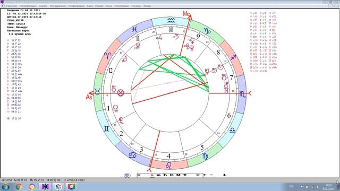The width and height of the screenshot is (340, 191).
Task: Select minutes step 'm' in time bar
Action: [x=158, y=175]
